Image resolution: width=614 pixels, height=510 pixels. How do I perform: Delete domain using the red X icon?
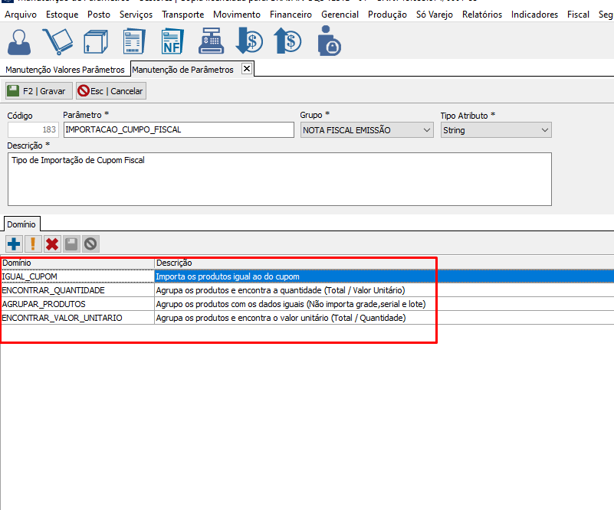click(x=52, y=244)
